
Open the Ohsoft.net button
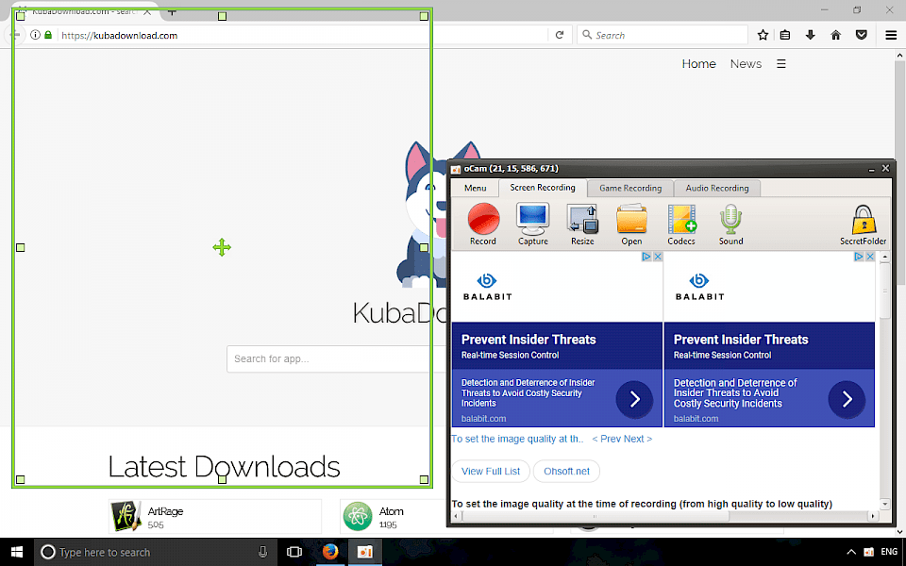pyautogui.click(x=566, y=472)
